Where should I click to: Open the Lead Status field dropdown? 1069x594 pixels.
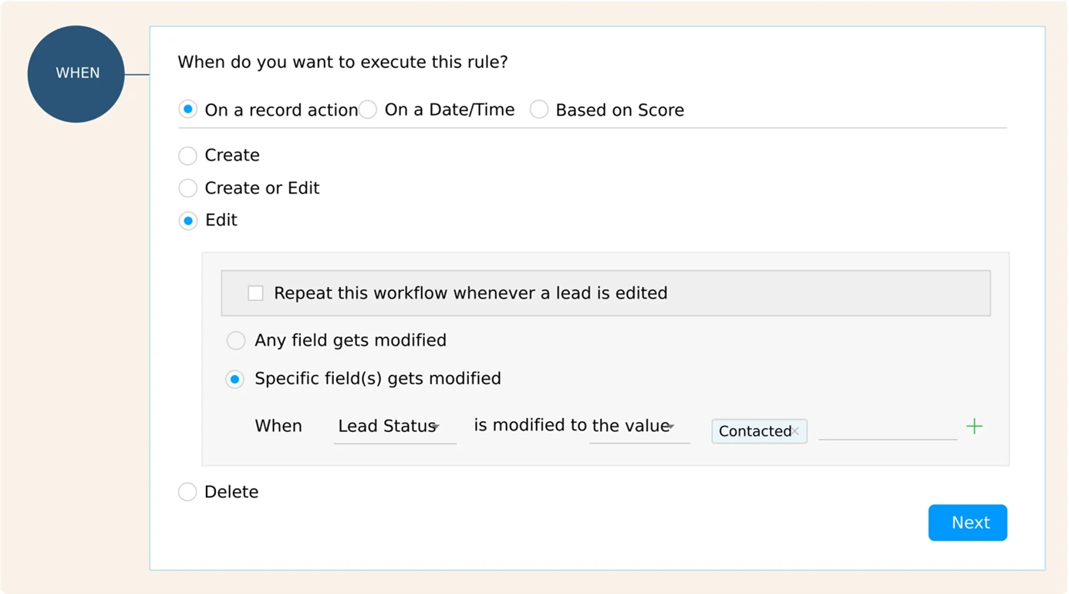[x=389, y=426]
